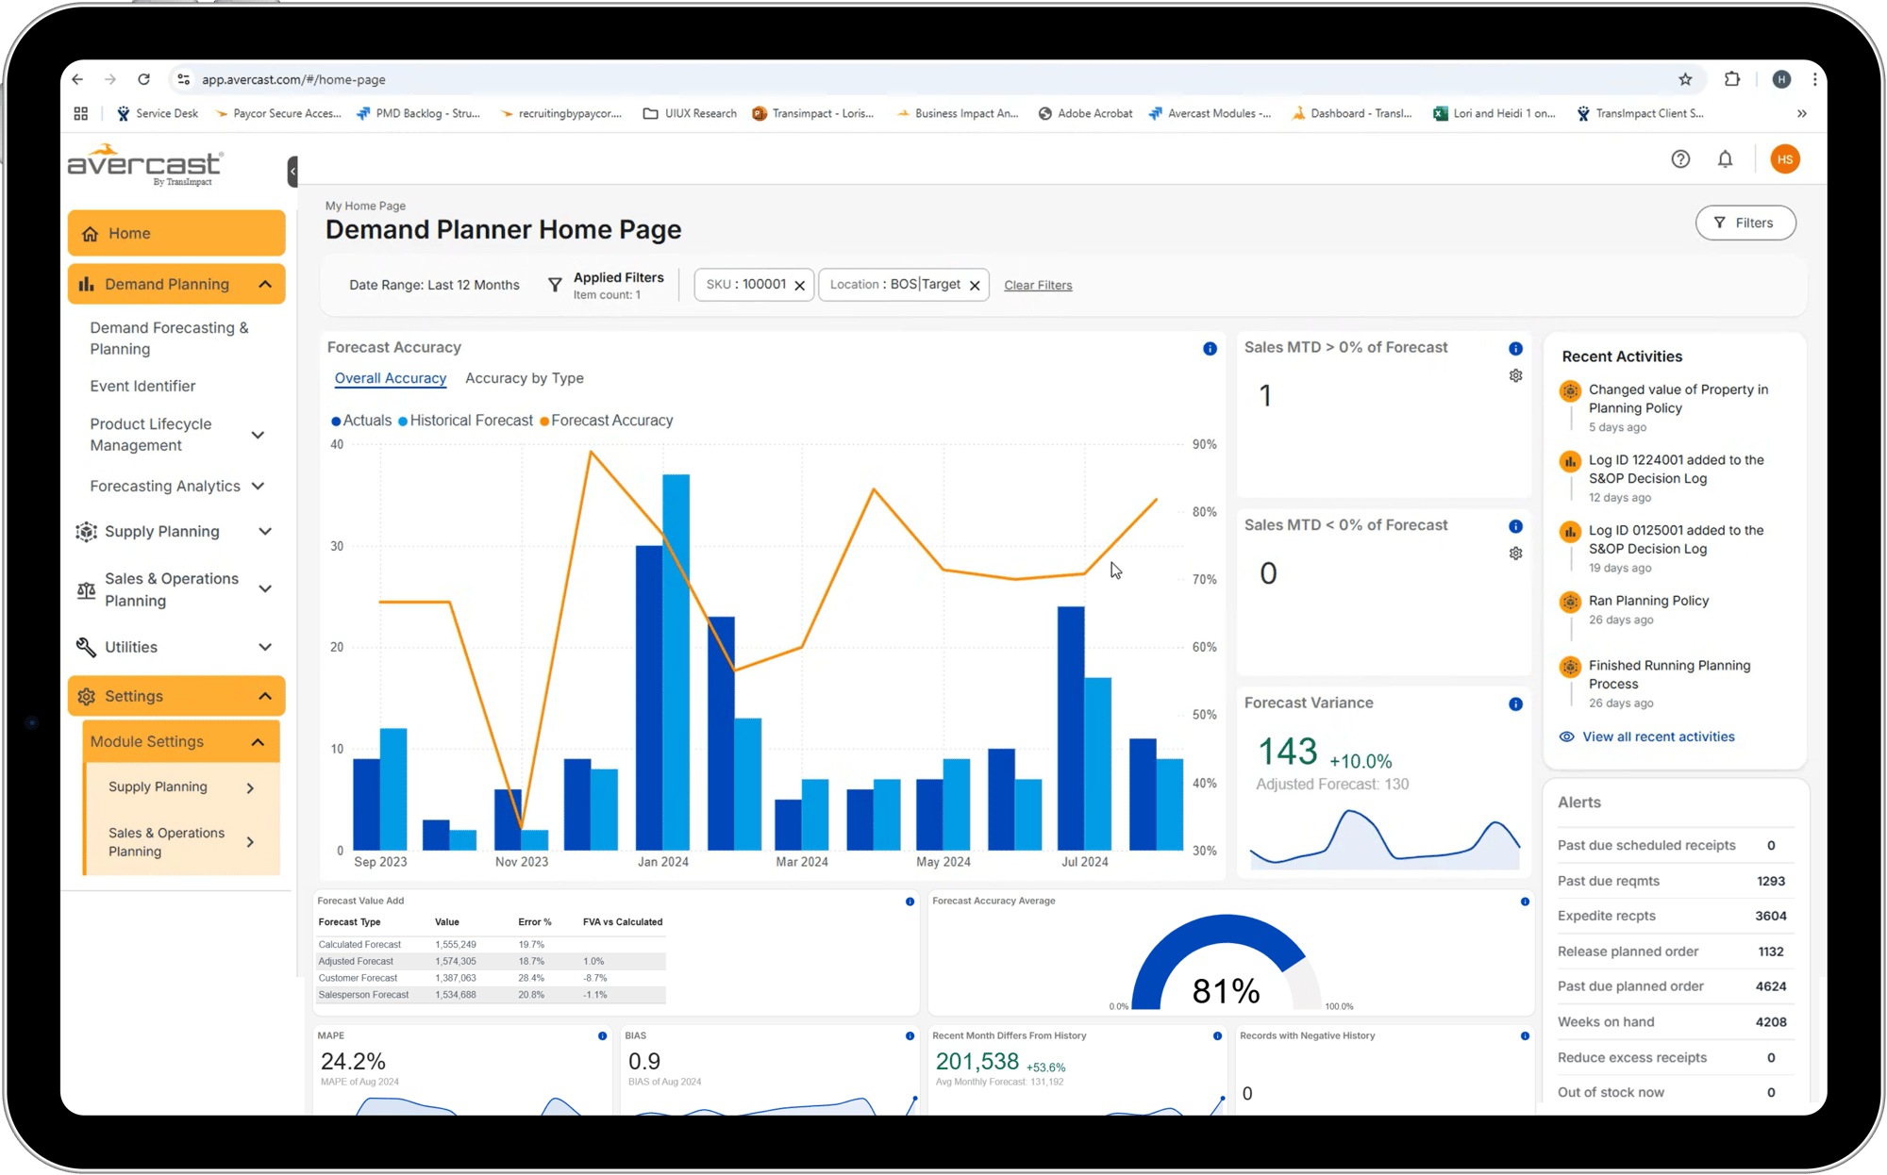
Task: Reload the page with the refresh icon
Action: tap(143, 79)
